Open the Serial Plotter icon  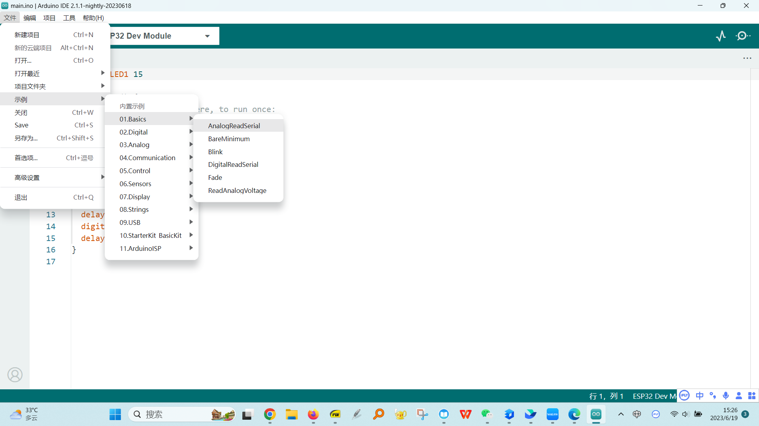[x=721, y=36]
